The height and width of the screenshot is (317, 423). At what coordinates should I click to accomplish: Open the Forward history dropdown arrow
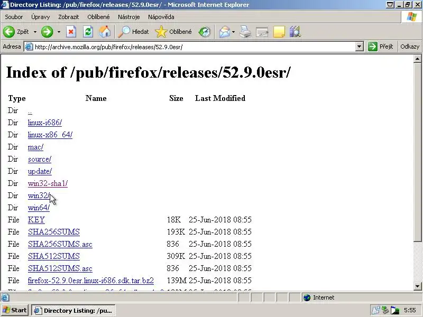[59, 32]
